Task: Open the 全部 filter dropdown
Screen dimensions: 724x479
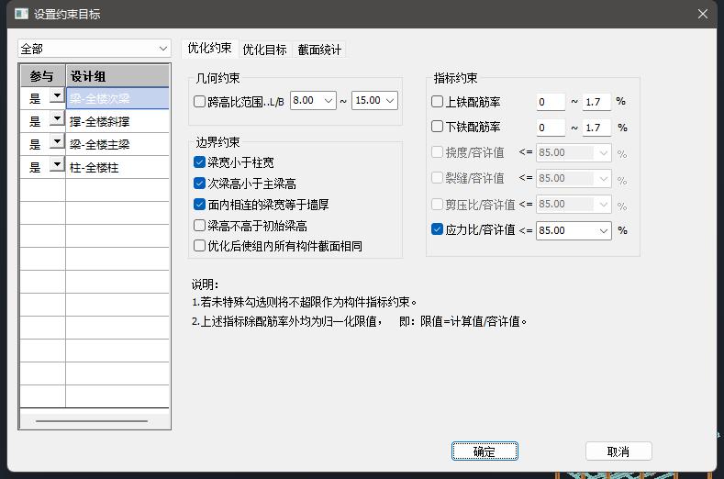Action: (x=95, y=49)
